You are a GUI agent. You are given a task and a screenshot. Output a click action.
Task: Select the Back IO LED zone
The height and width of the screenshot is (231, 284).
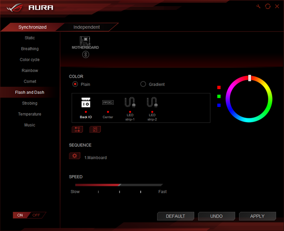(86, 108)
